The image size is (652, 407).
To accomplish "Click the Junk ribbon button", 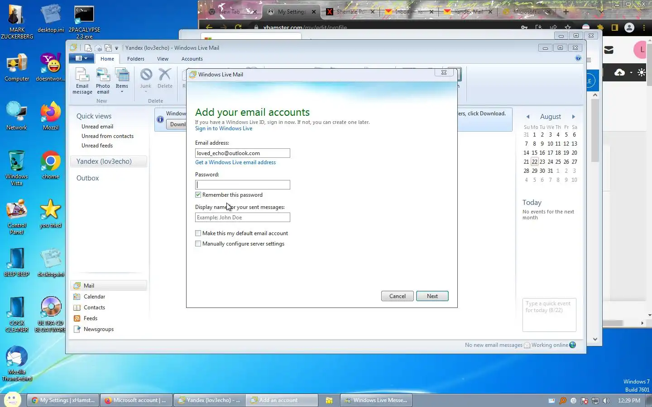I will (x=146, y=80).
